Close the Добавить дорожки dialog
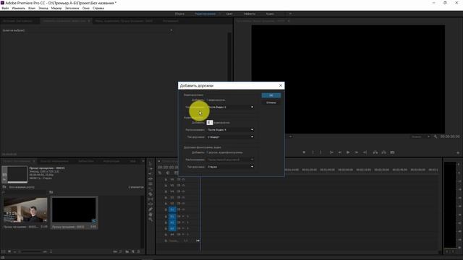 (281, 85)
